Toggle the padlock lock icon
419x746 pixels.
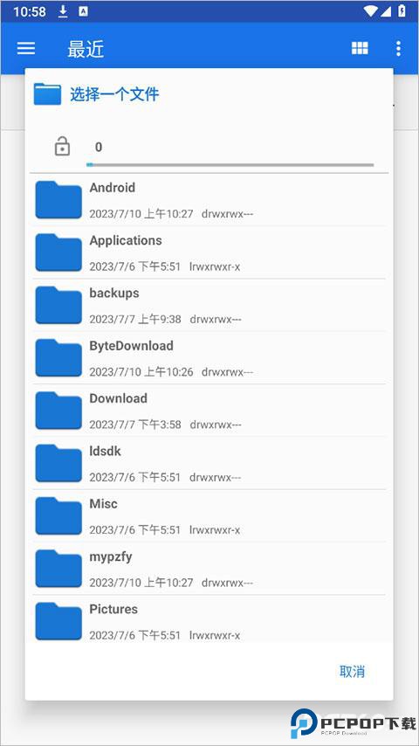click(x=62, y=146)
